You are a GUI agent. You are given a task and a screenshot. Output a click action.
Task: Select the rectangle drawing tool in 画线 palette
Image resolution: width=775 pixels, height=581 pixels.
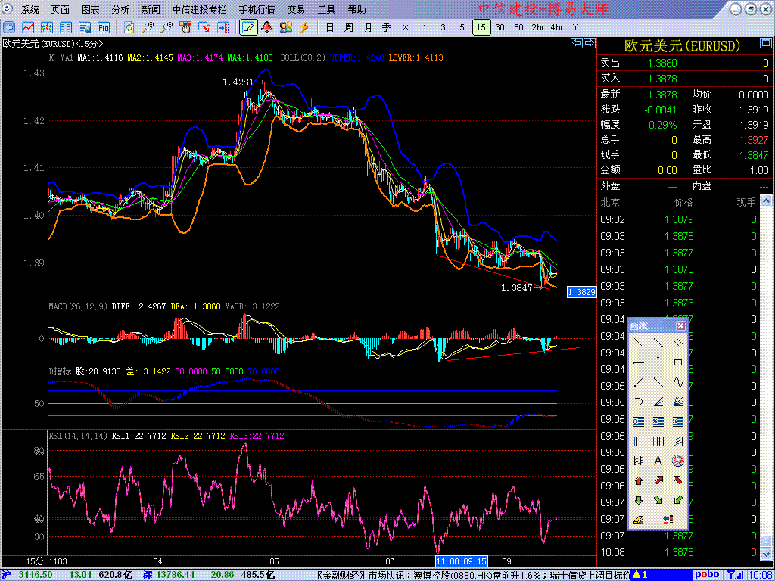677,362
